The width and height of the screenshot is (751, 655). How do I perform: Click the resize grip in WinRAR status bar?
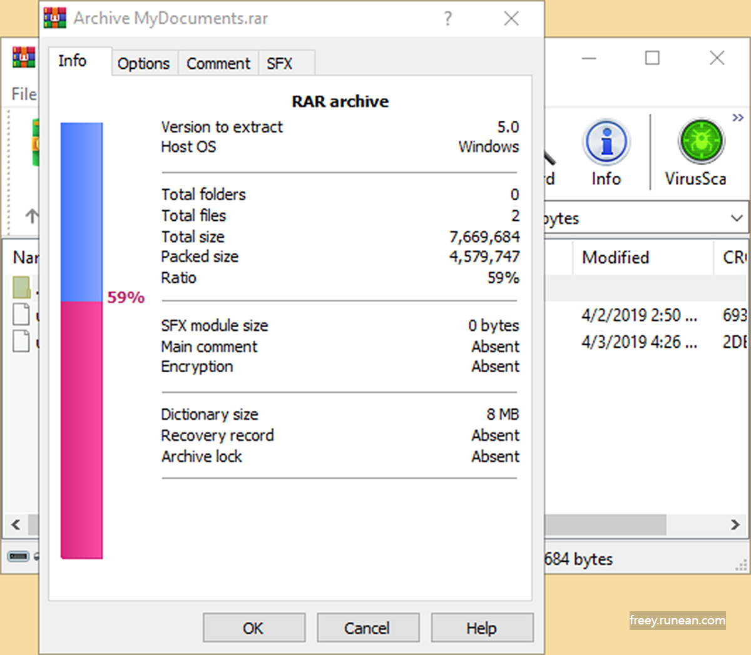[x=741, y=565]
